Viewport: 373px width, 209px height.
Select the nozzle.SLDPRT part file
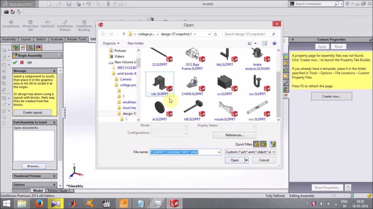pos(225,110)
